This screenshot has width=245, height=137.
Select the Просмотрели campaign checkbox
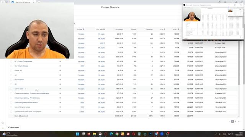point(11,80)
